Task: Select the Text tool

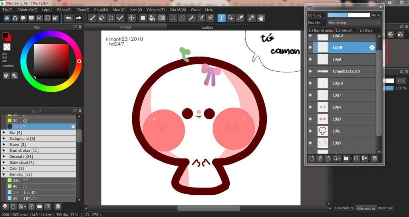Action: pyautogui.click(x=221, y=18)
